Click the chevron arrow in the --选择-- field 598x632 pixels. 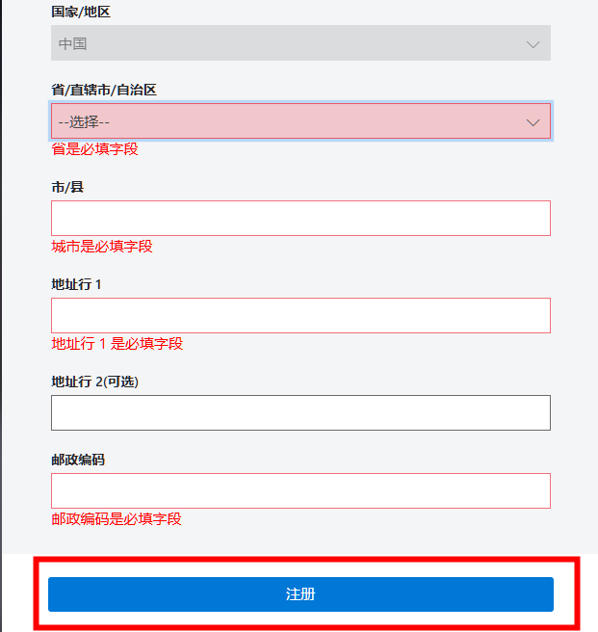point(533,122)
